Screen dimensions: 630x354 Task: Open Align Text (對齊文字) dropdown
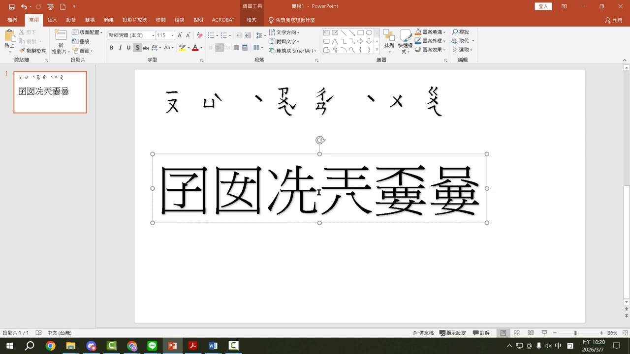pyautogui.click(x=284, y=42)
